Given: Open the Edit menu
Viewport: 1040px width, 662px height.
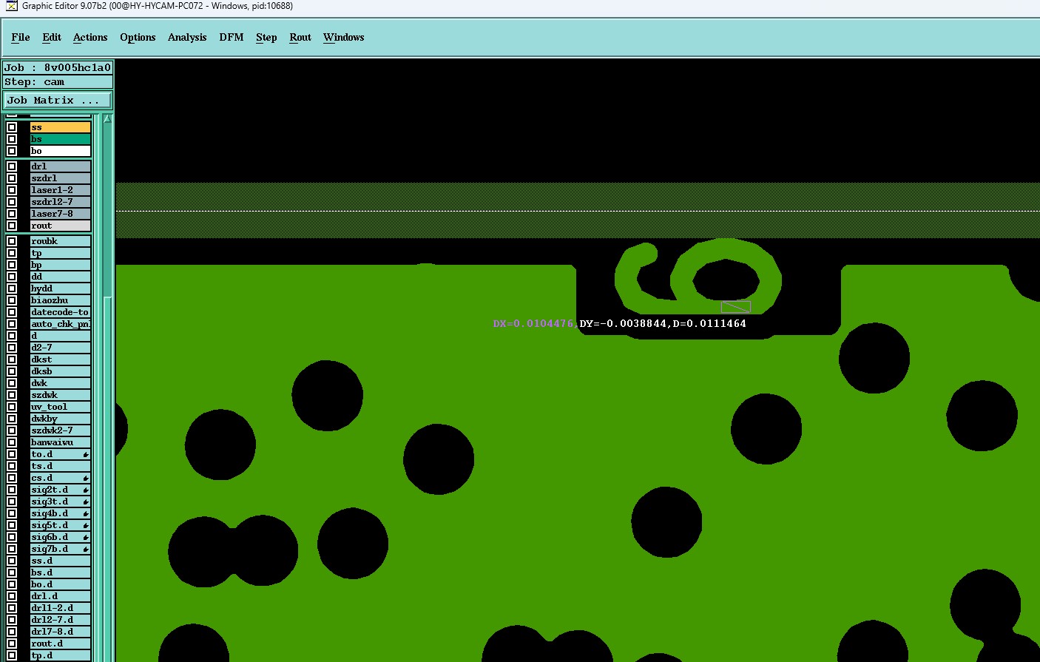Looking at the screenshot, I should 52,37.
